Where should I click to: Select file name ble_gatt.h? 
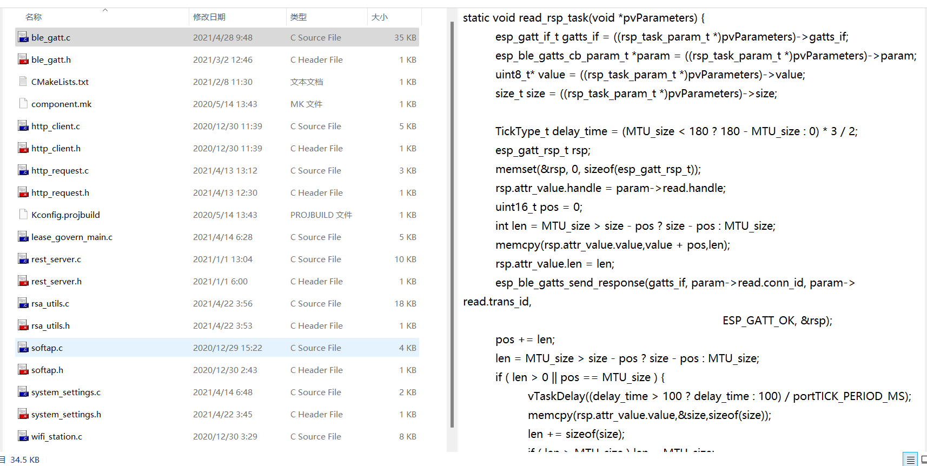click(51, 59)
